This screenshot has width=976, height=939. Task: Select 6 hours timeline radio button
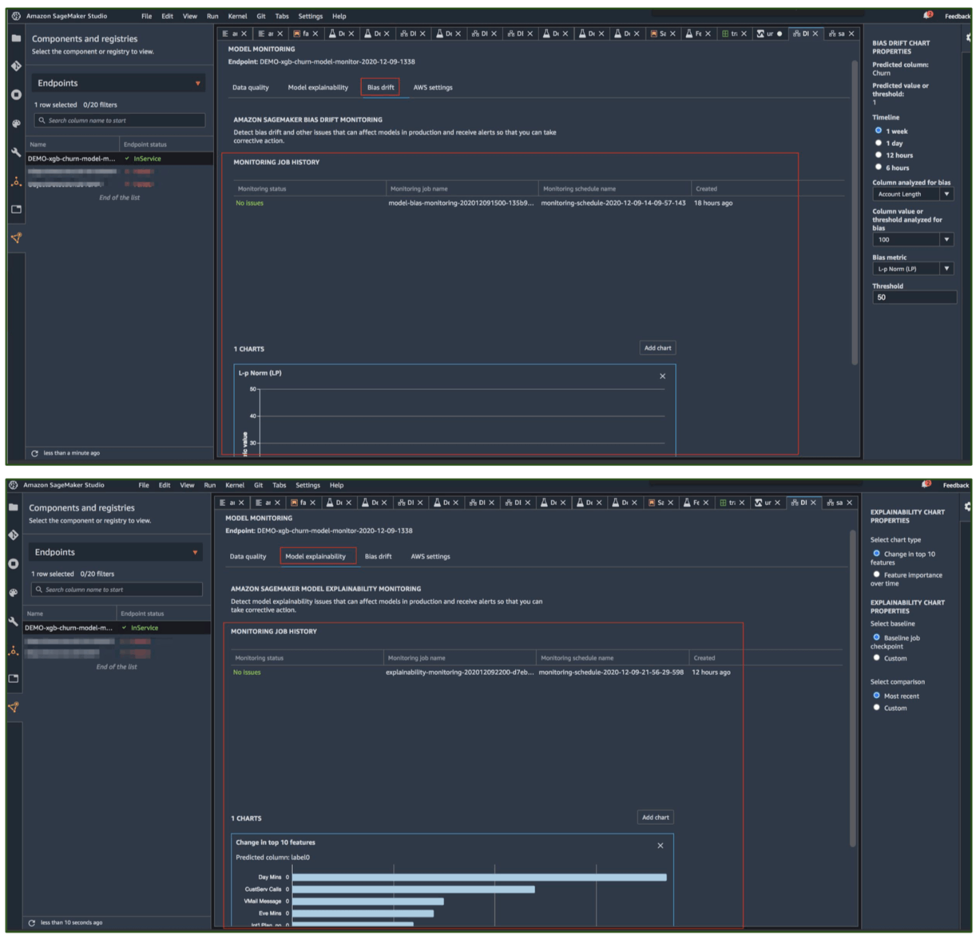pyautogui.click(x=878, y=167)
